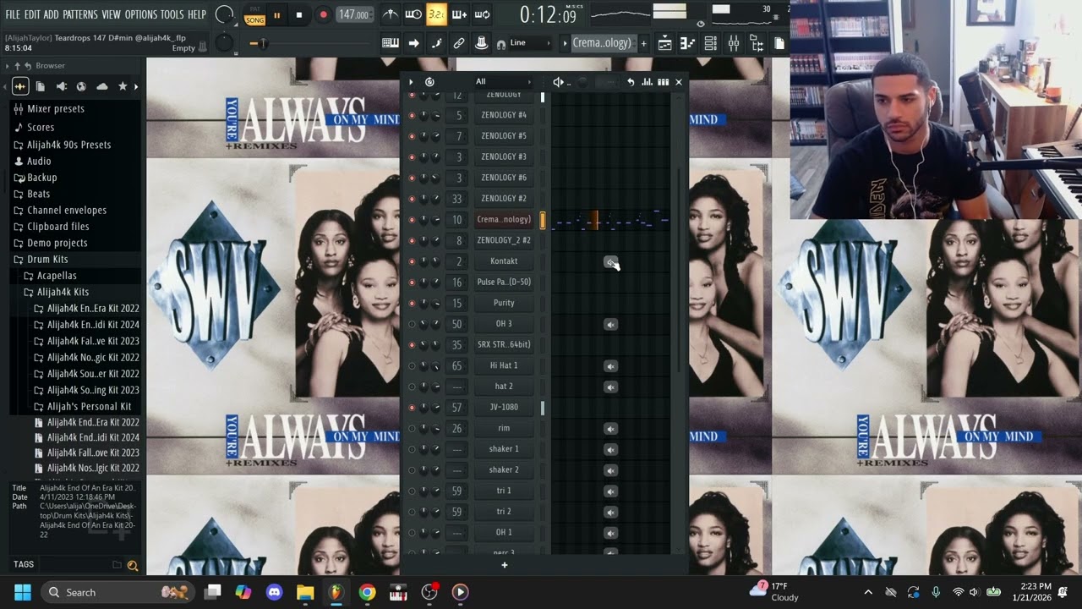Viewport: 1082px width, 609px height.
Task: Open the OPTIONS menu
Action: (141, 14)
